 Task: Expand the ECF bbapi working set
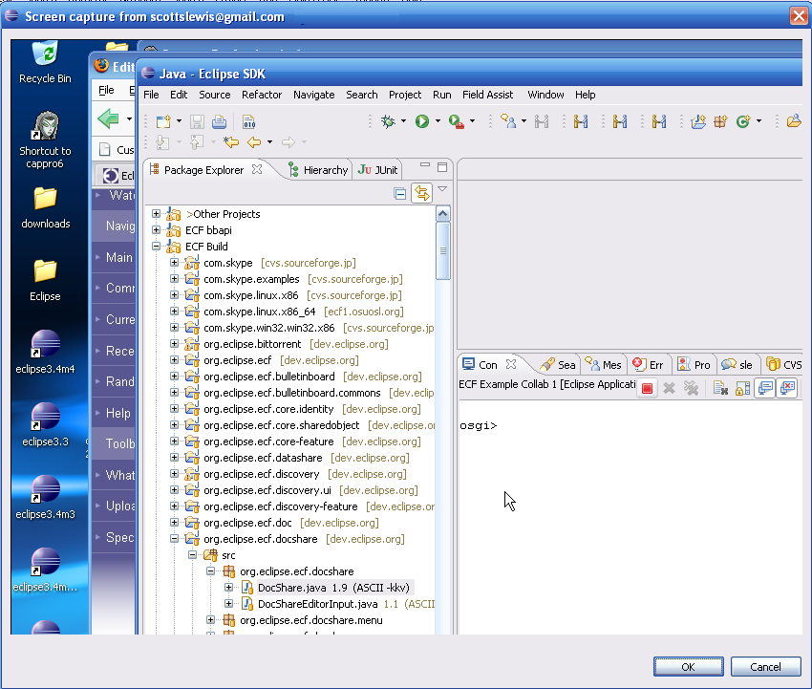pos(156,229)
